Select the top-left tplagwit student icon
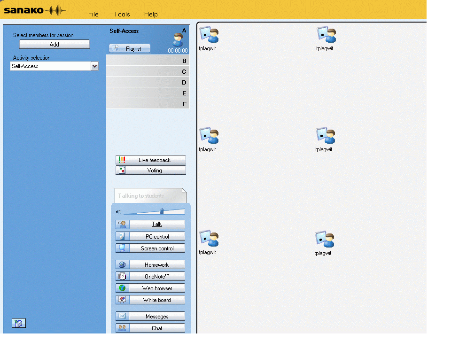Screen dimensions: 451x341 click(209, 36)
